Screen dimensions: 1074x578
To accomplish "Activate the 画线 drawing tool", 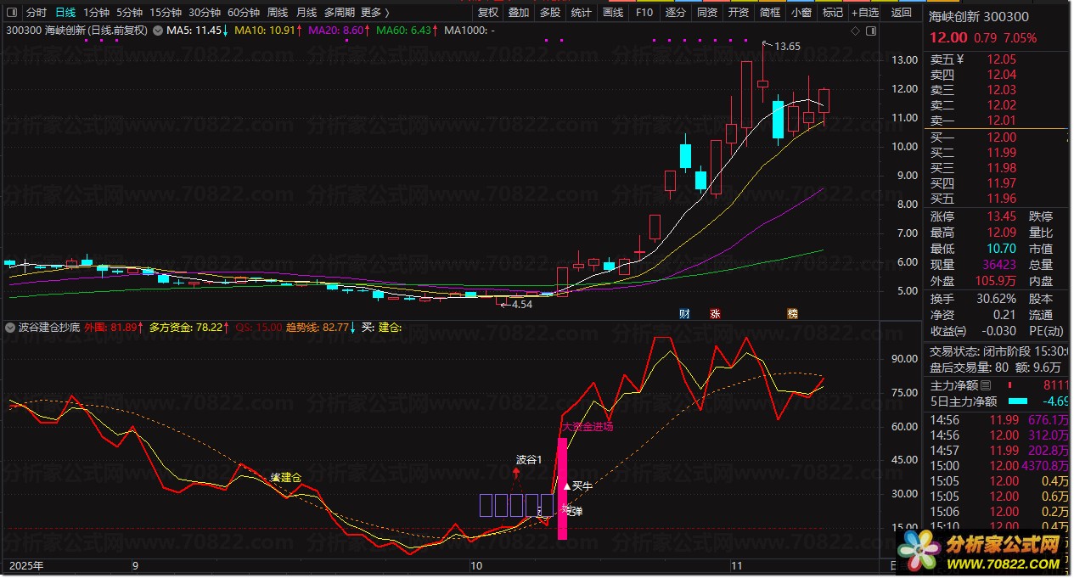I will pyautogui.click(x=613, y=13).
